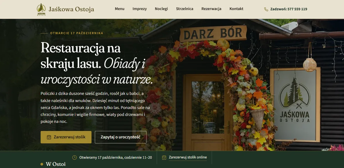Click the Jaśkowa Ostoja site title
This screenshot has height=168, width=344.
click(x=71, y=9)
